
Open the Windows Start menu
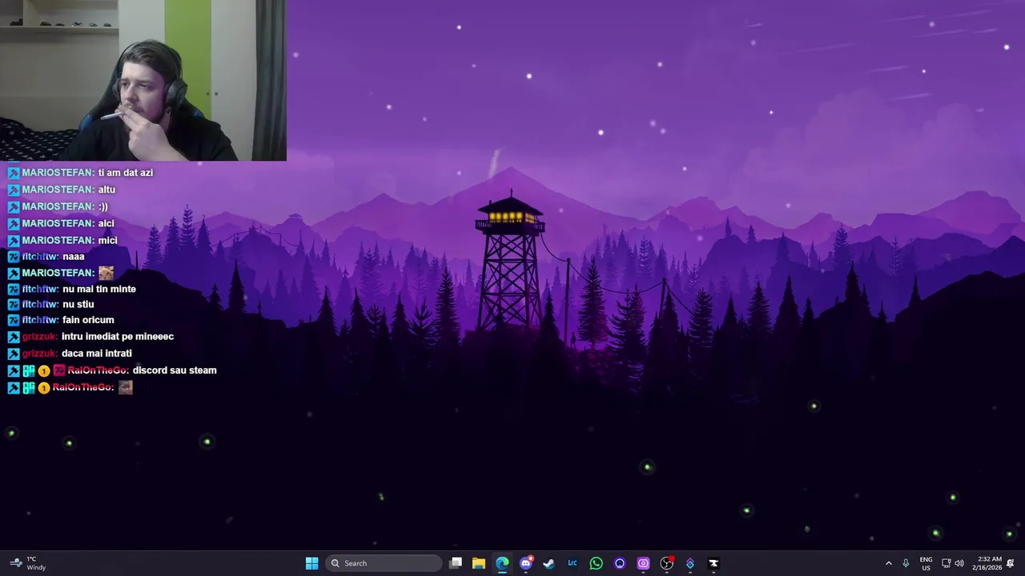point(312,563)
